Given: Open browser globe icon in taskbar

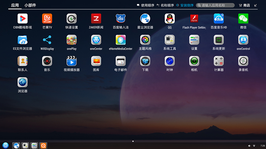Looking at the screenshot, I should [x=16, y=146].
